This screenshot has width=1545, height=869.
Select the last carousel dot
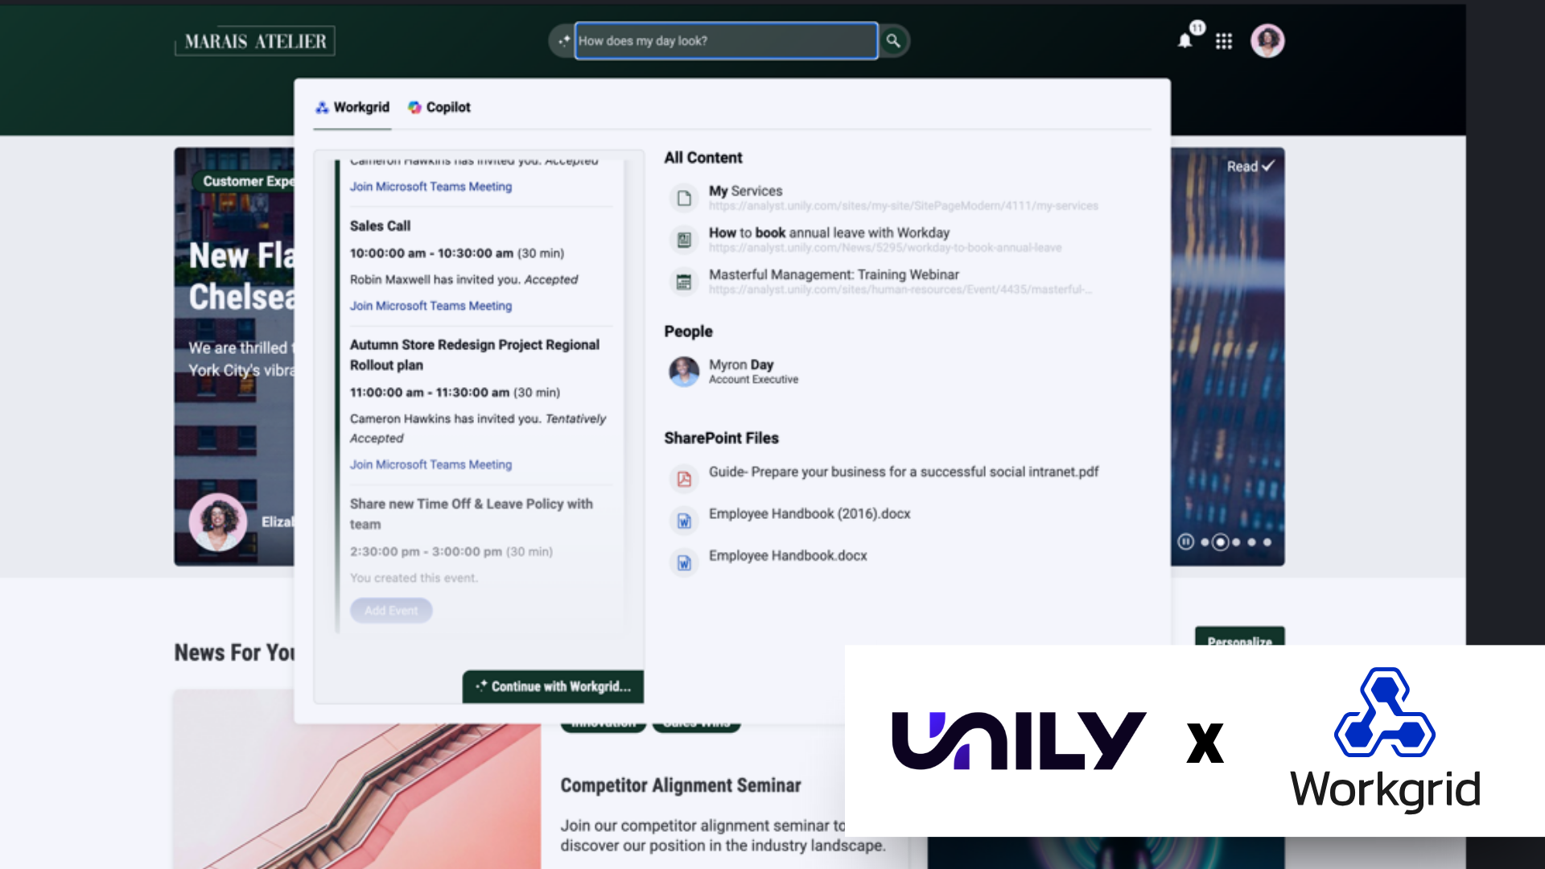(1267, 542)
